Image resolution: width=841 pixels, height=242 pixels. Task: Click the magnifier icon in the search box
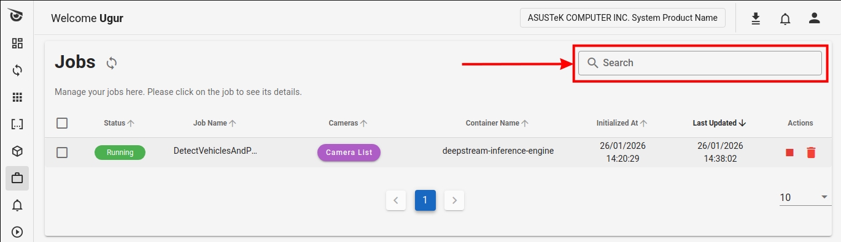pyautogui.click(x=592, y=62)
